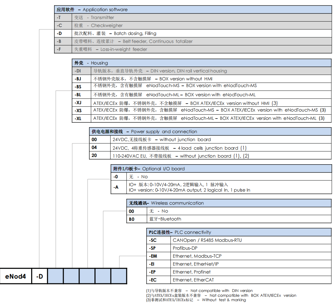Click footnote (1) Not compatible with DIN version

199,291
